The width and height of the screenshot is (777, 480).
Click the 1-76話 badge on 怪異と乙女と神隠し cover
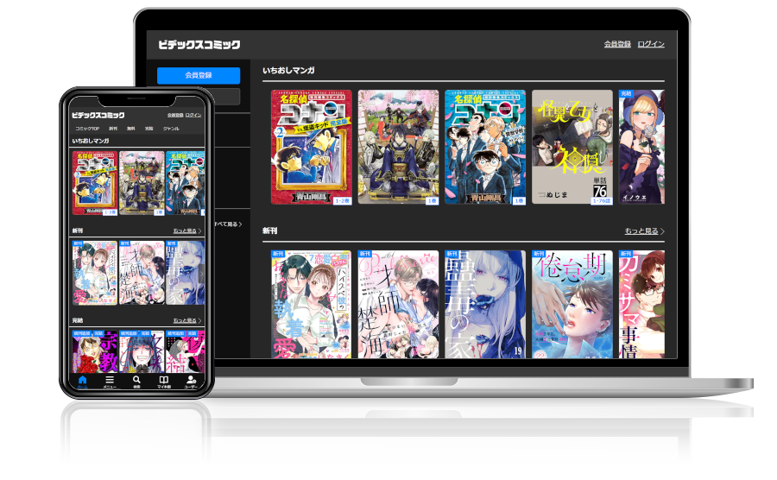602,201
